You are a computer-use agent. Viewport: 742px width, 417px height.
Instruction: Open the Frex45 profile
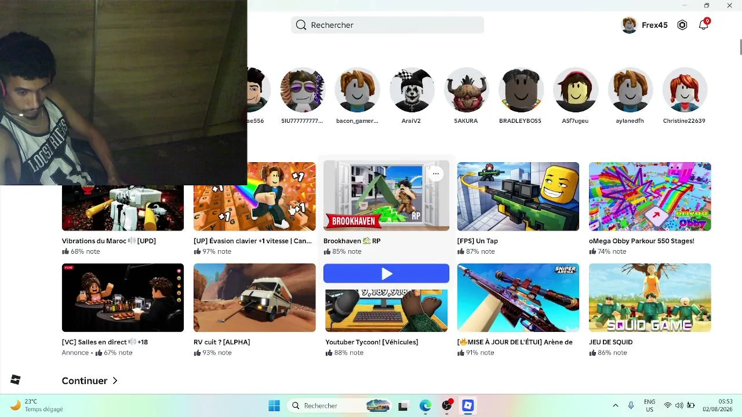[x=645, y=25]
